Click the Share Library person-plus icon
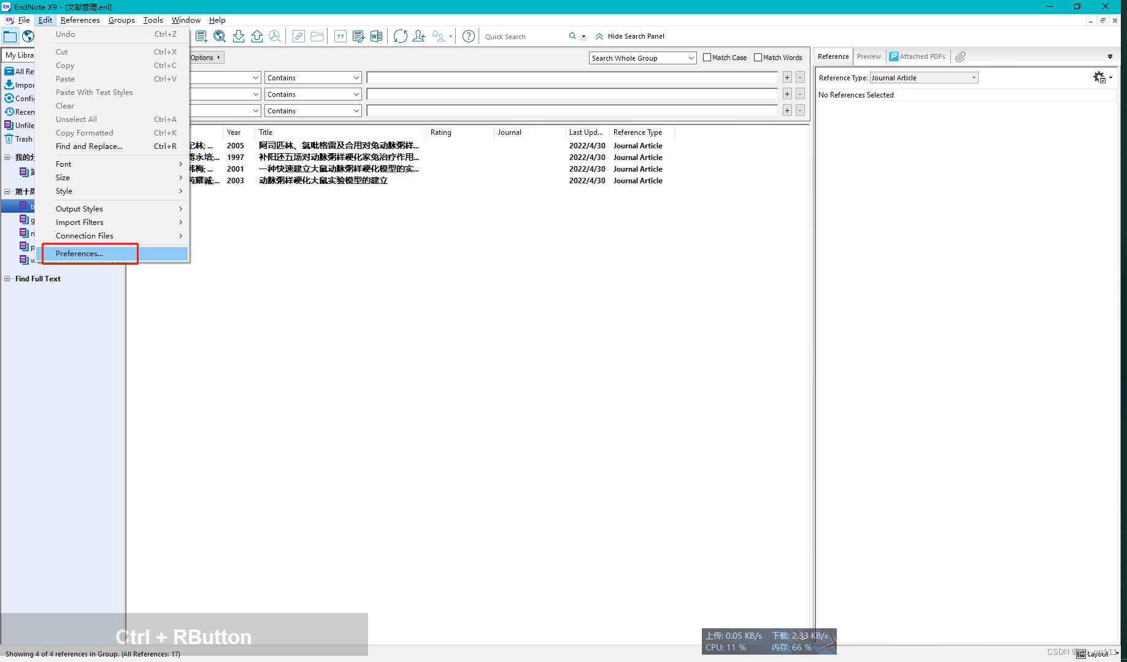This screenshot has height=662, width=1127. click(419, 36)
